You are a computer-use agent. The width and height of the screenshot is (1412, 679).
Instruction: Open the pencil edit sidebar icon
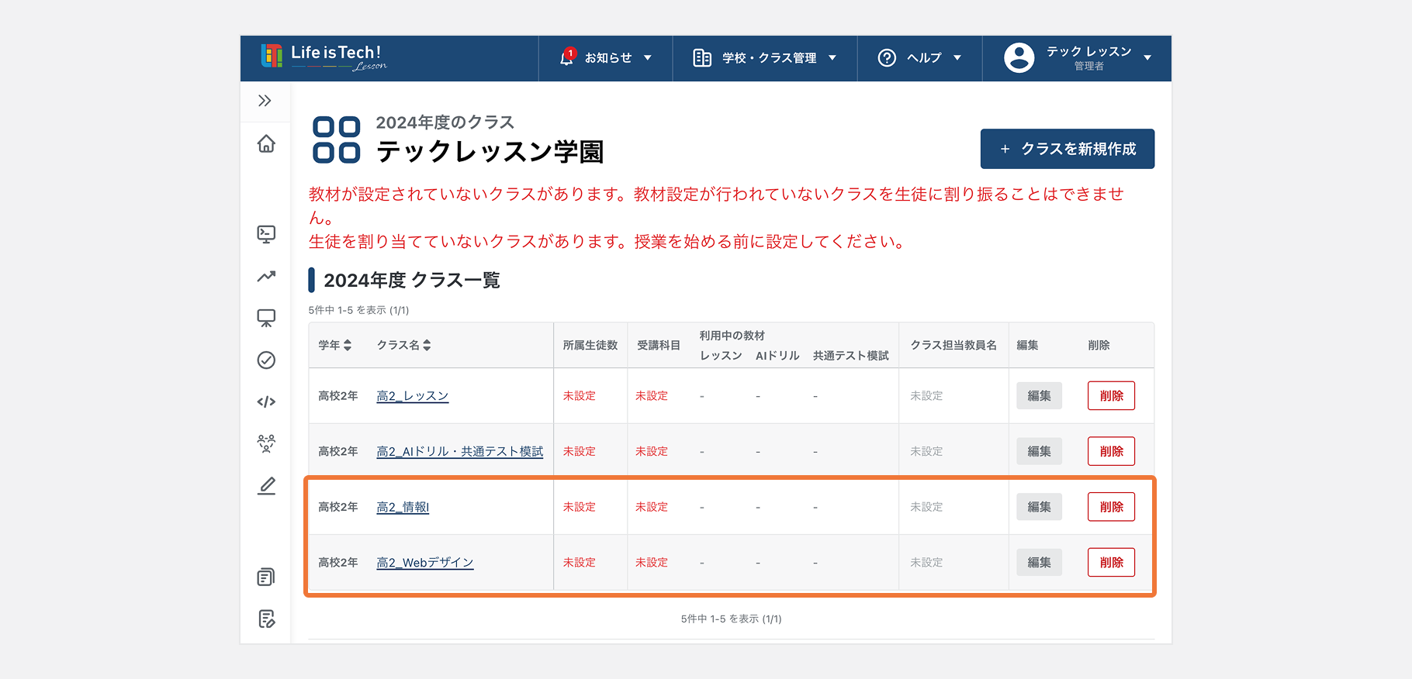266,486
